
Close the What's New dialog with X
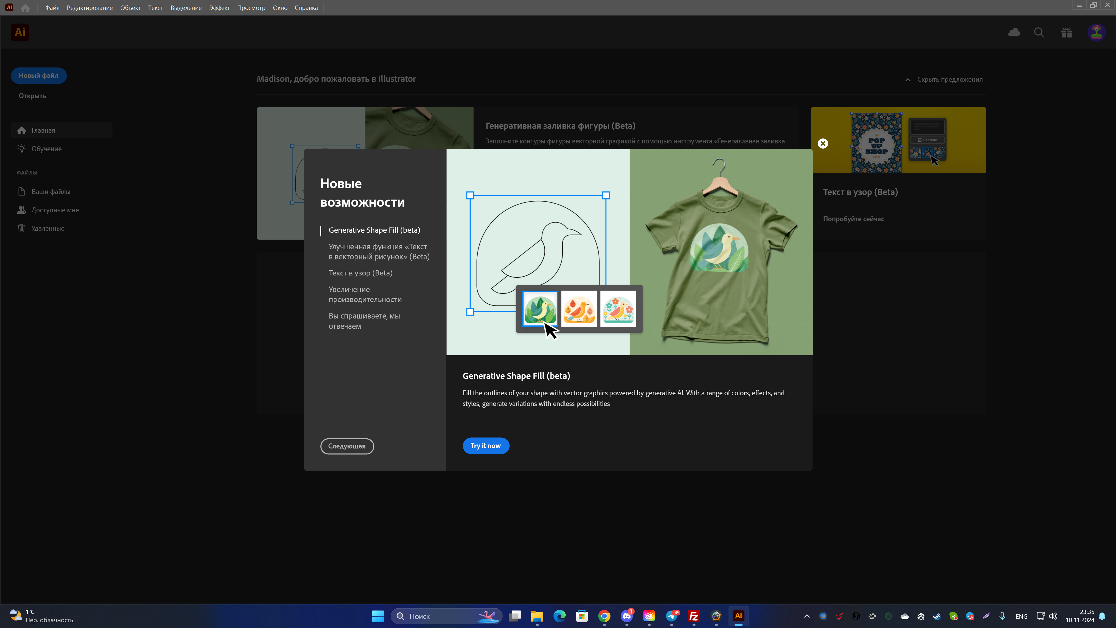point(823,143)
